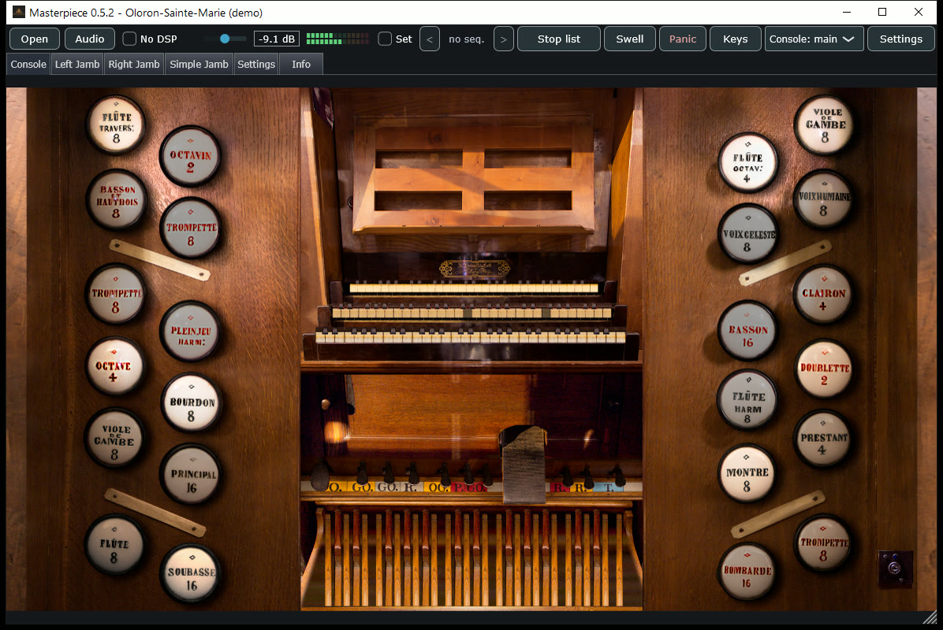This screenshot has height=630, width=943.
Task: Open the Console: main dropdown
Action: coord(814,39)
